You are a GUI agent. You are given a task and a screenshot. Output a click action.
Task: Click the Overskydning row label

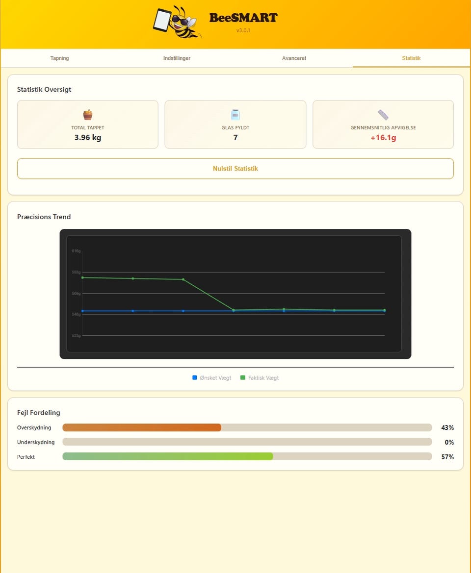coord(34,427)
